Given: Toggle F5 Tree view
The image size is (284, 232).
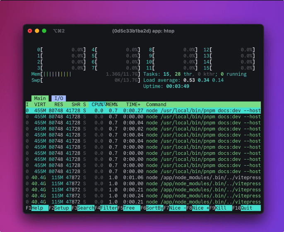Looking at the screenshot, I should click(x=129, y=208).
